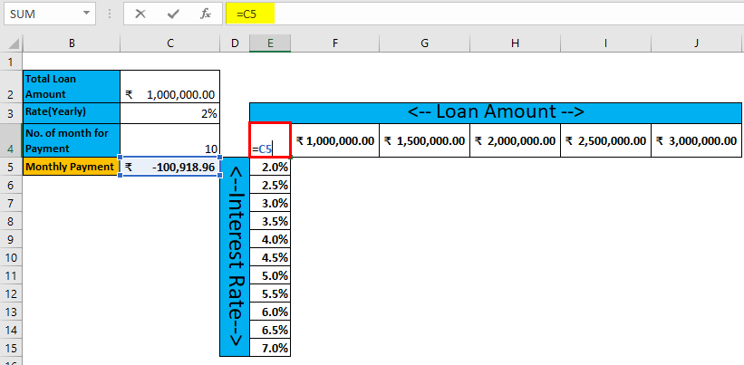Click the cell with value 10
This screenshot has width=744, height=365.
click(170, 140)
